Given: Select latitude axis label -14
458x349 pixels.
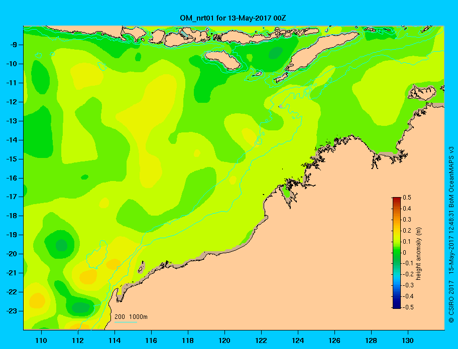Looking at the screenshot, I should [x=11, y=140].
